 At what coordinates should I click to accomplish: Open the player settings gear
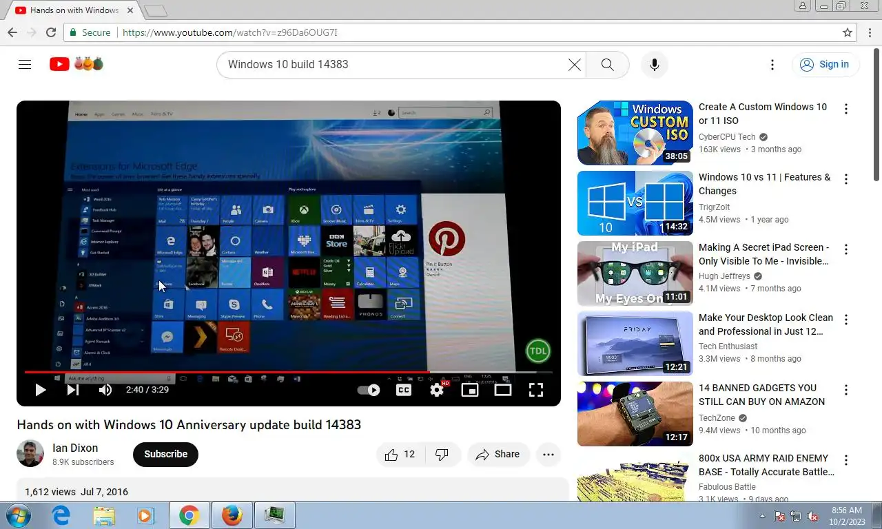(437, 390)
